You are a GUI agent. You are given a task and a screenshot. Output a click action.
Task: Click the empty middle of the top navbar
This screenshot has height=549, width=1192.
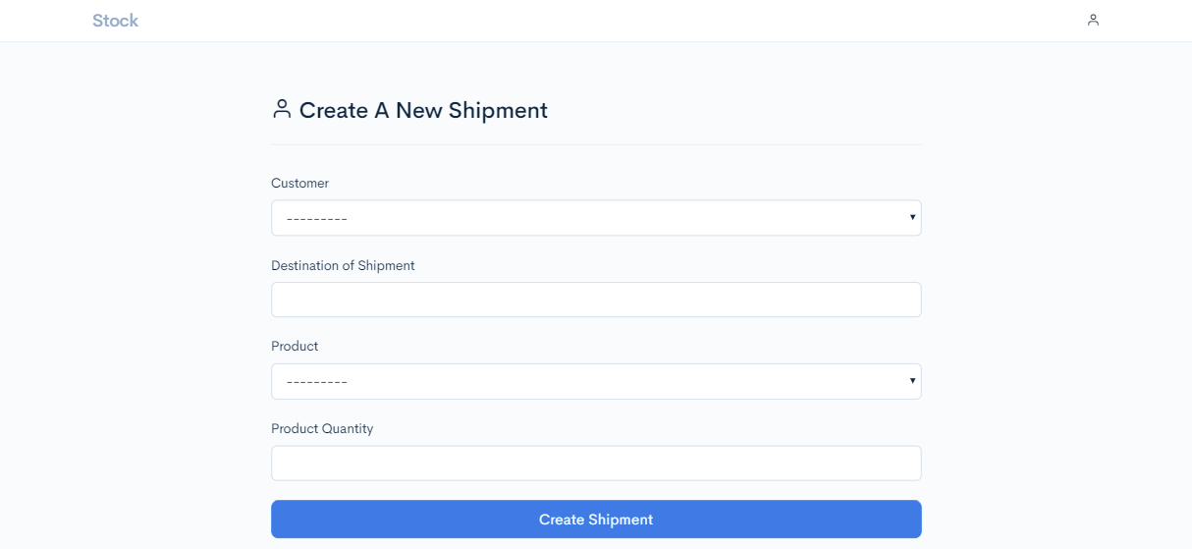pyautogui.click(x=595, y=21)
